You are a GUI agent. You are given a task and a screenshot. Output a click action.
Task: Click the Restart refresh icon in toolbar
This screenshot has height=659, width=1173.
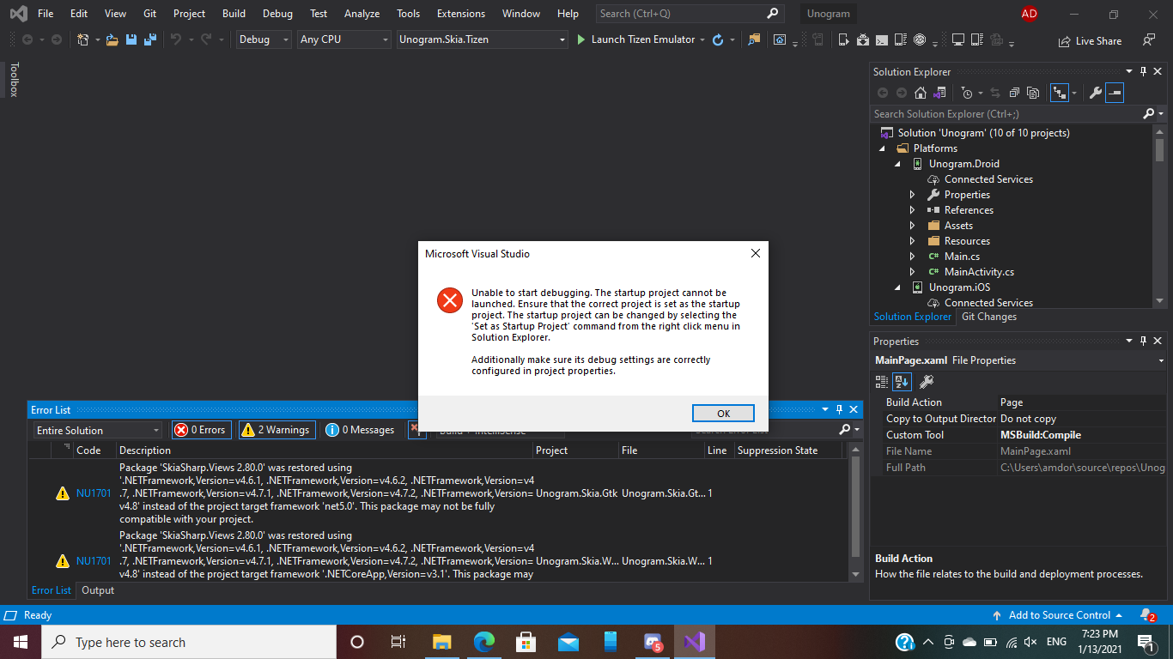click(x=719, y=39)
